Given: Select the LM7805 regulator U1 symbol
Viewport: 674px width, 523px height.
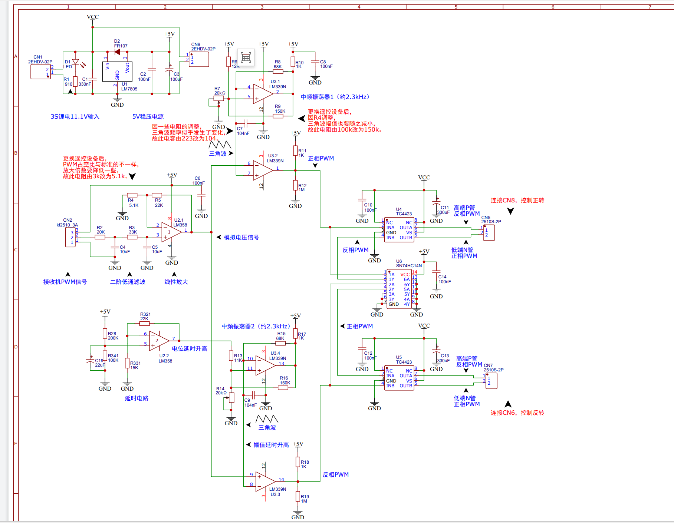Looking at the screenshot, I should click(x=117, y=72).
